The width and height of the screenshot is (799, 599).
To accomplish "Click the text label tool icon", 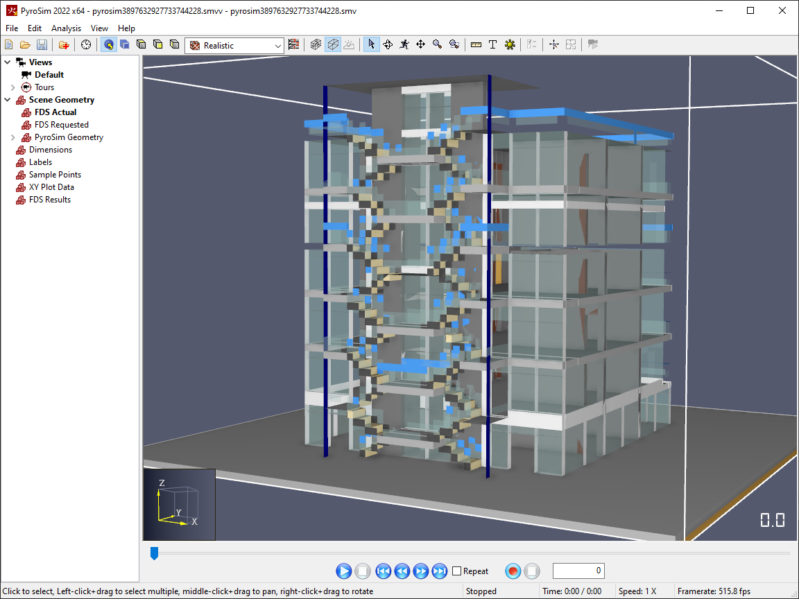I will [492, 45].
